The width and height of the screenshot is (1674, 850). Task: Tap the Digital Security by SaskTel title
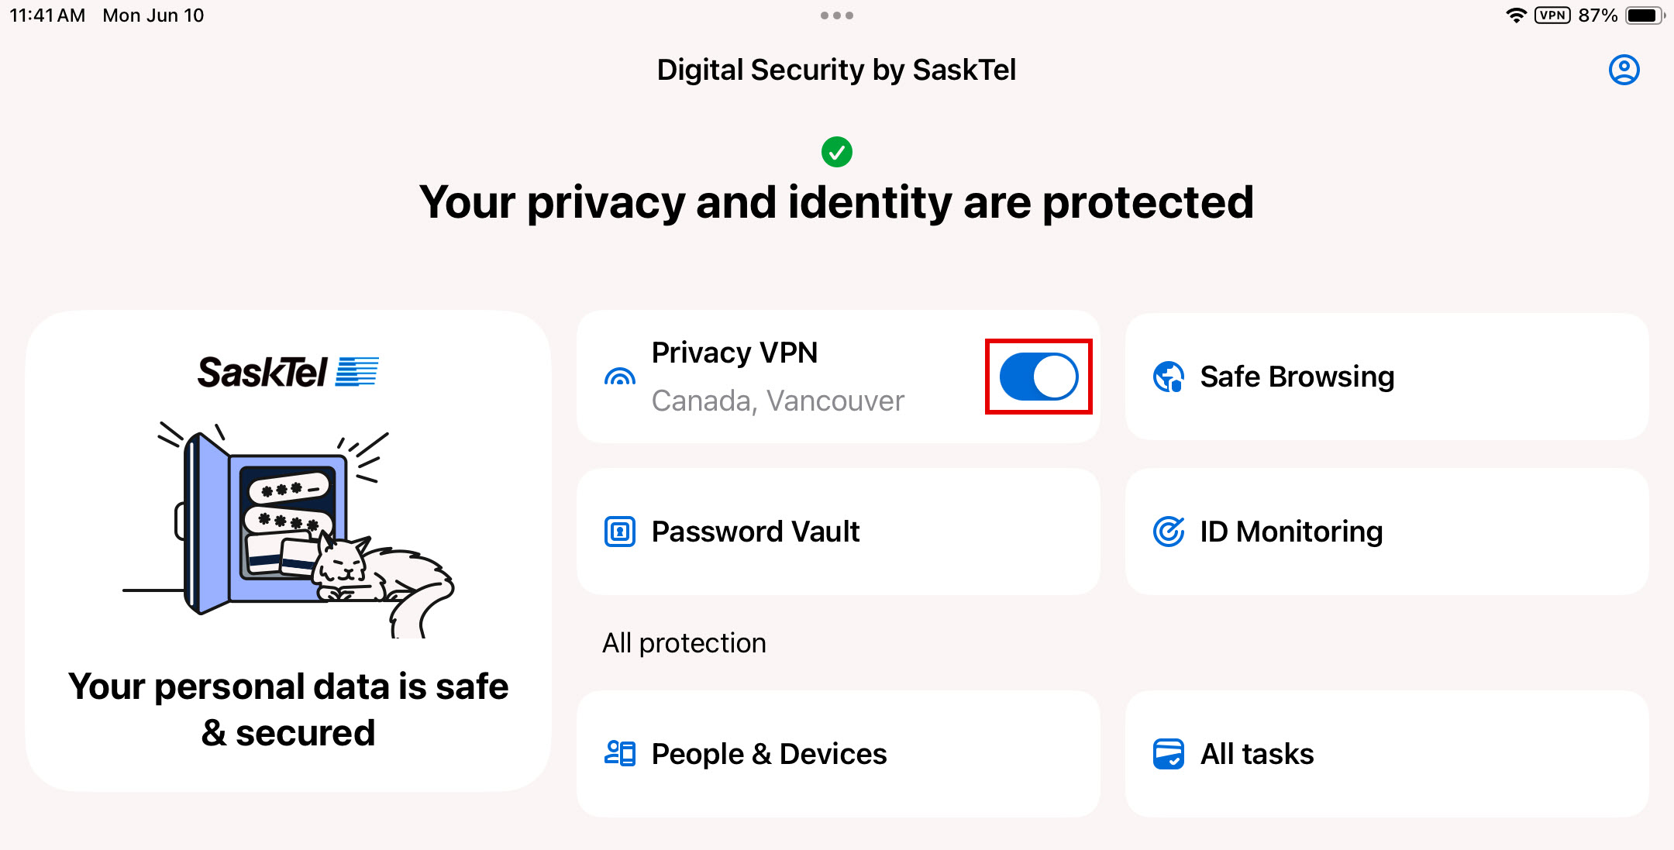[x=836, y=70]
